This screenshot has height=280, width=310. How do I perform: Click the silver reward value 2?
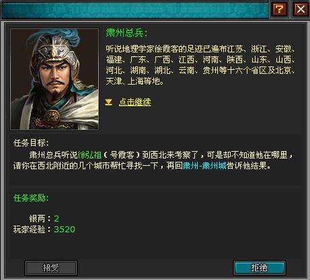[x=56, y=219]
